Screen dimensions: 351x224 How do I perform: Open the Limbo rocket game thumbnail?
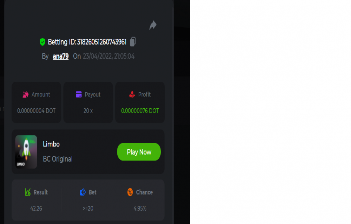pos(26,151)
